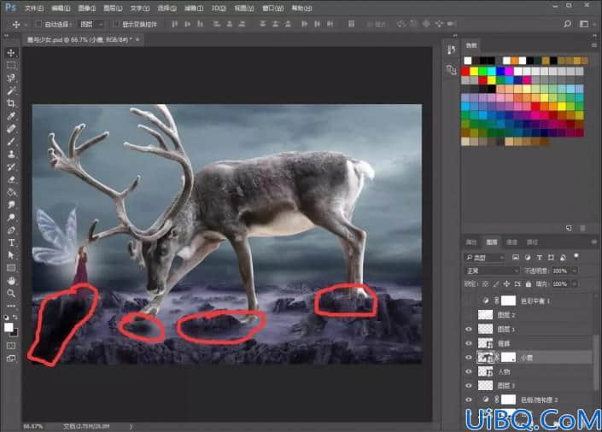
Task: Open the 图层 auto-select target dropdown
Action: click(91, 24)
